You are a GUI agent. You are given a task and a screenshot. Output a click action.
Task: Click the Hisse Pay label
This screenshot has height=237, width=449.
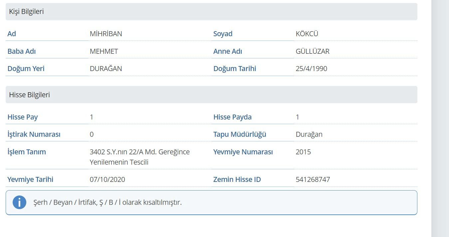[23, 117]
